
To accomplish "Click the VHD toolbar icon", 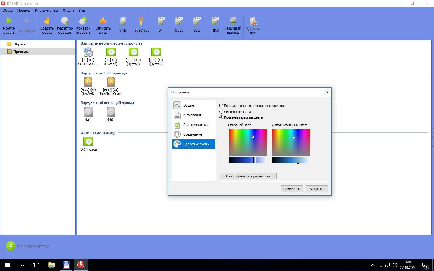I will pyautogui.click(x=123, y=20).
